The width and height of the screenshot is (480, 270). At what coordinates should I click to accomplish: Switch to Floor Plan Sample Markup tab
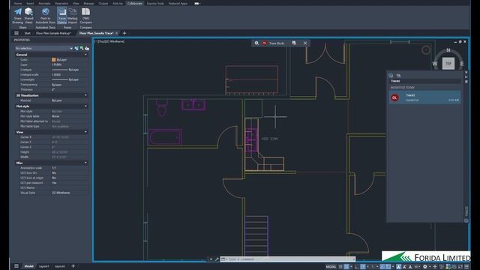click(x=53, y=33)
